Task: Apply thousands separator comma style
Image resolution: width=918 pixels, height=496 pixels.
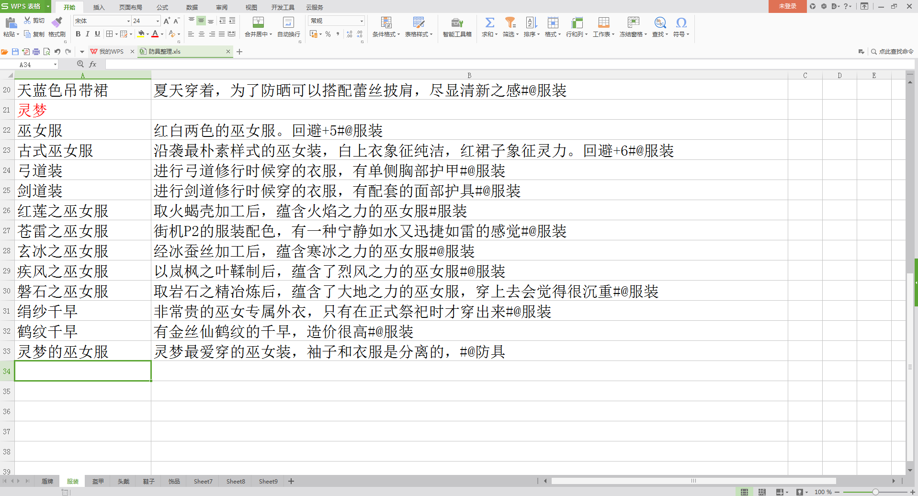Action: click(338, 34)
